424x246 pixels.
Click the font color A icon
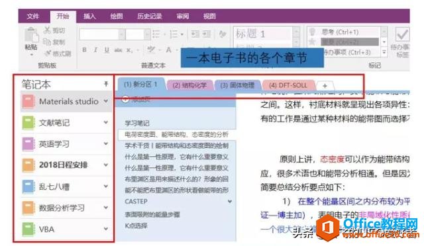(x=169, y=50)
